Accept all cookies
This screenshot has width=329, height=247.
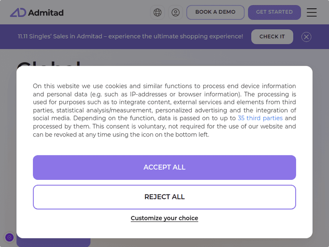(x=164, y=167)
